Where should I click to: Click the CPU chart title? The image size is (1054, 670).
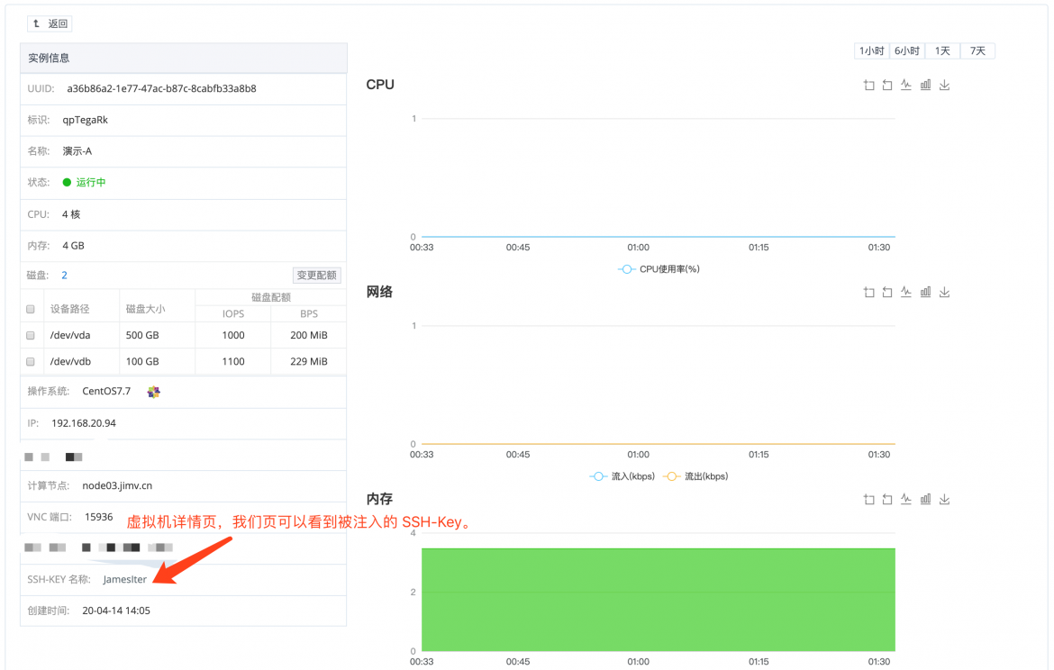380,85
